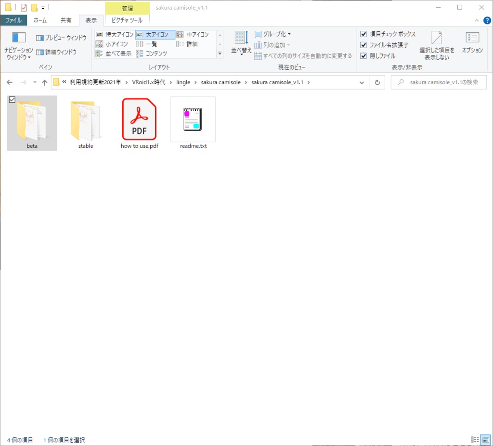This screenshot has width=493, height=446.
Task: Open the address bar history dropdown
Action: point(362,82)
